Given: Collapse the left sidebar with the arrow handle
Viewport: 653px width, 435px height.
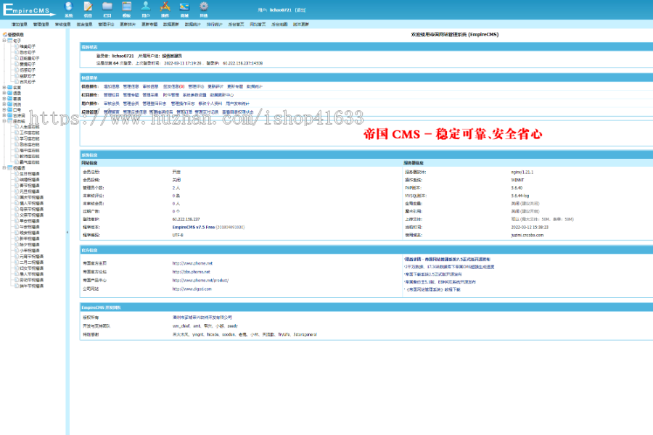Looking at the screenshot, I should point(67,232).
